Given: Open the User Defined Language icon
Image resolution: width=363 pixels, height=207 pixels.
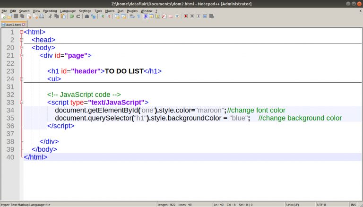Looking at the screenshot, I should (x=151, y=16).
